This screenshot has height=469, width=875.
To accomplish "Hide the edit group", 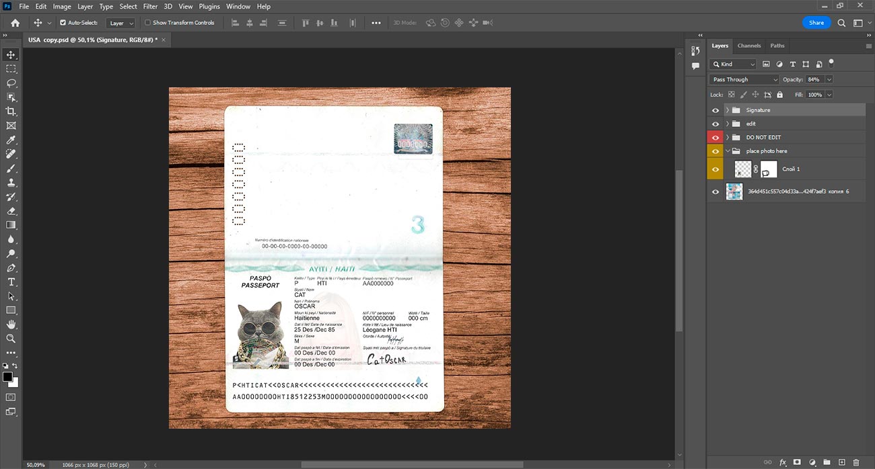I will [x=715, y=124].
